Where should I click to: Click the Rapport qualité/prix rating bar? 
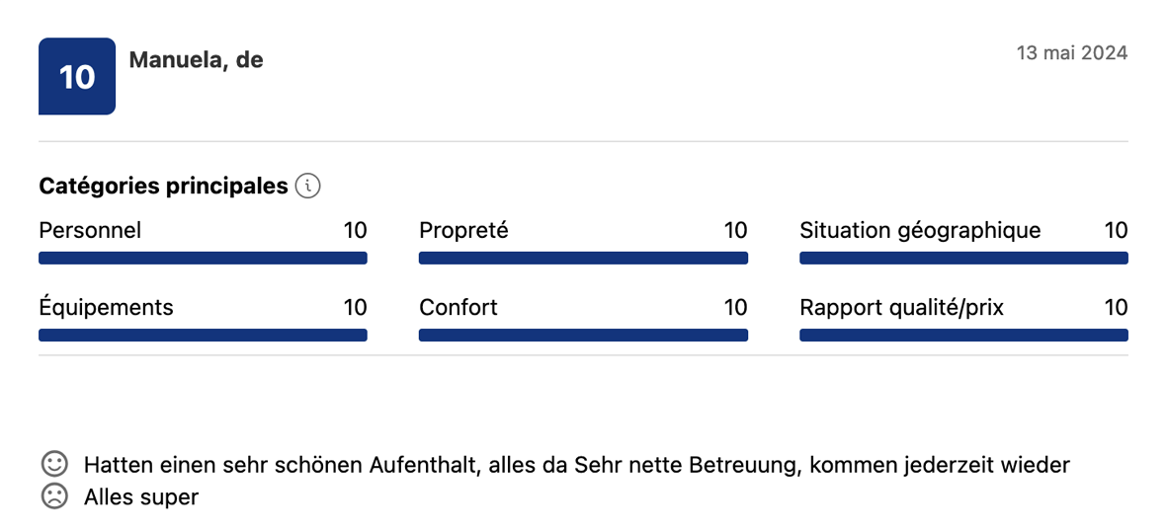(x=963, y=336)
